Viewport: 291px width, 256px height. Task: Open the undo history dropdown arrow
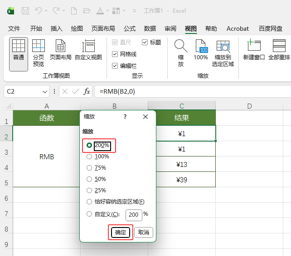pos(46,11)
